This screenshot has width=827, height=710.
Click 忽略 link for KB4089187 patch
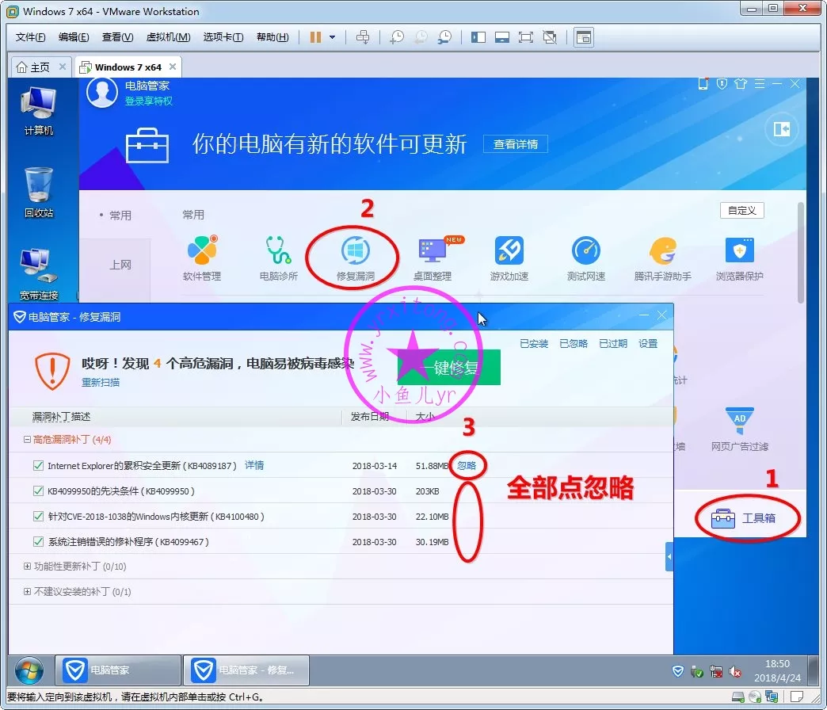[x=467, y=466]
